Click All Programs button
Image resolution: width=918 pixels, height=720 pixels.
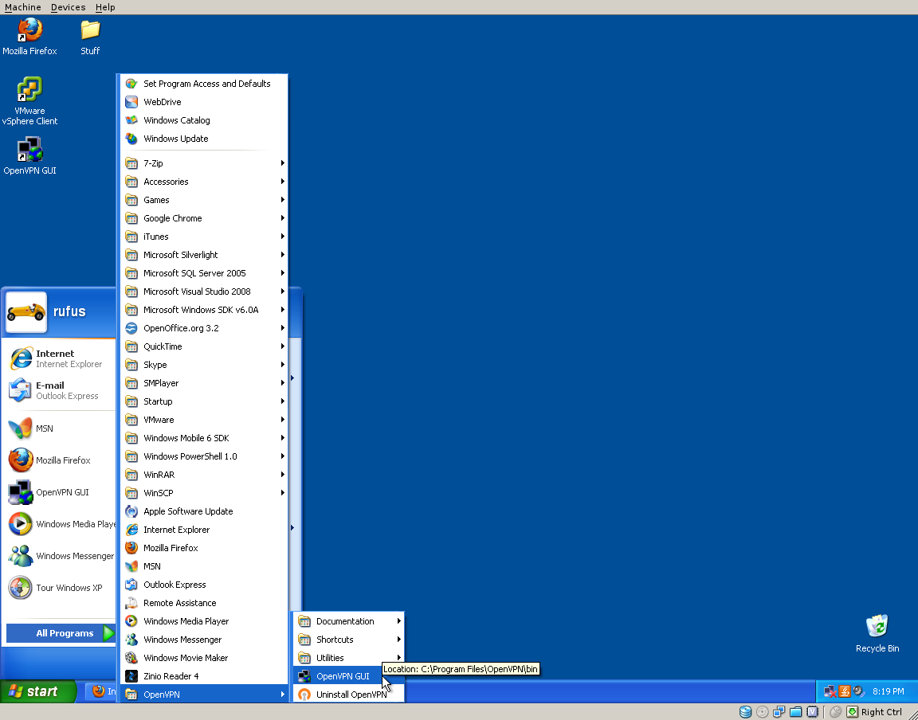(61, 632)
